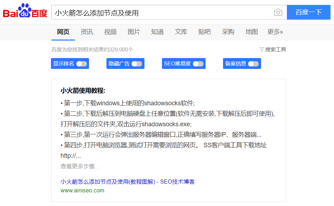Image resolution: width=334 pixels, height=206 pixels.
Task: Open the 地图 tab
Action: pyautogui.click(x=252, y=32)
